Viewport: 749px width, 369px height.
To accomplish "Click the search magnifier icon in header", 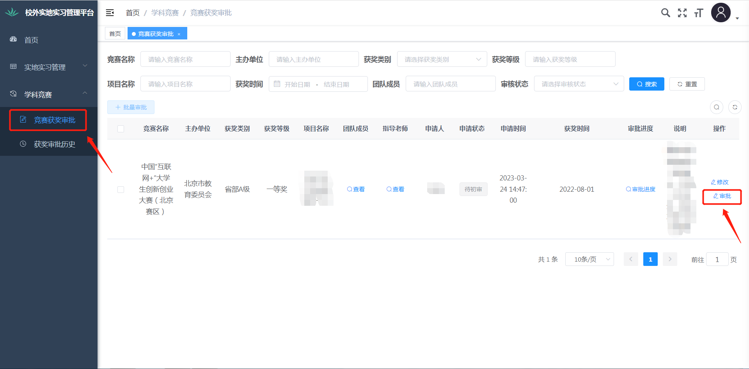I will tap(666, 13).
